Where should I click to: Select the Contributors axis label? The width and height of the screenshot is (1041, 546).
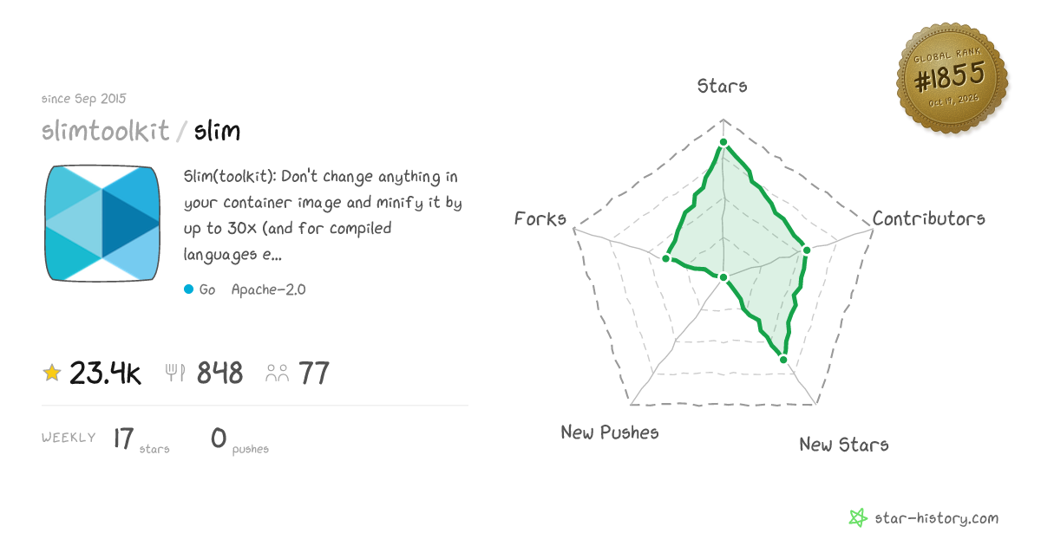tap(929, 218)
